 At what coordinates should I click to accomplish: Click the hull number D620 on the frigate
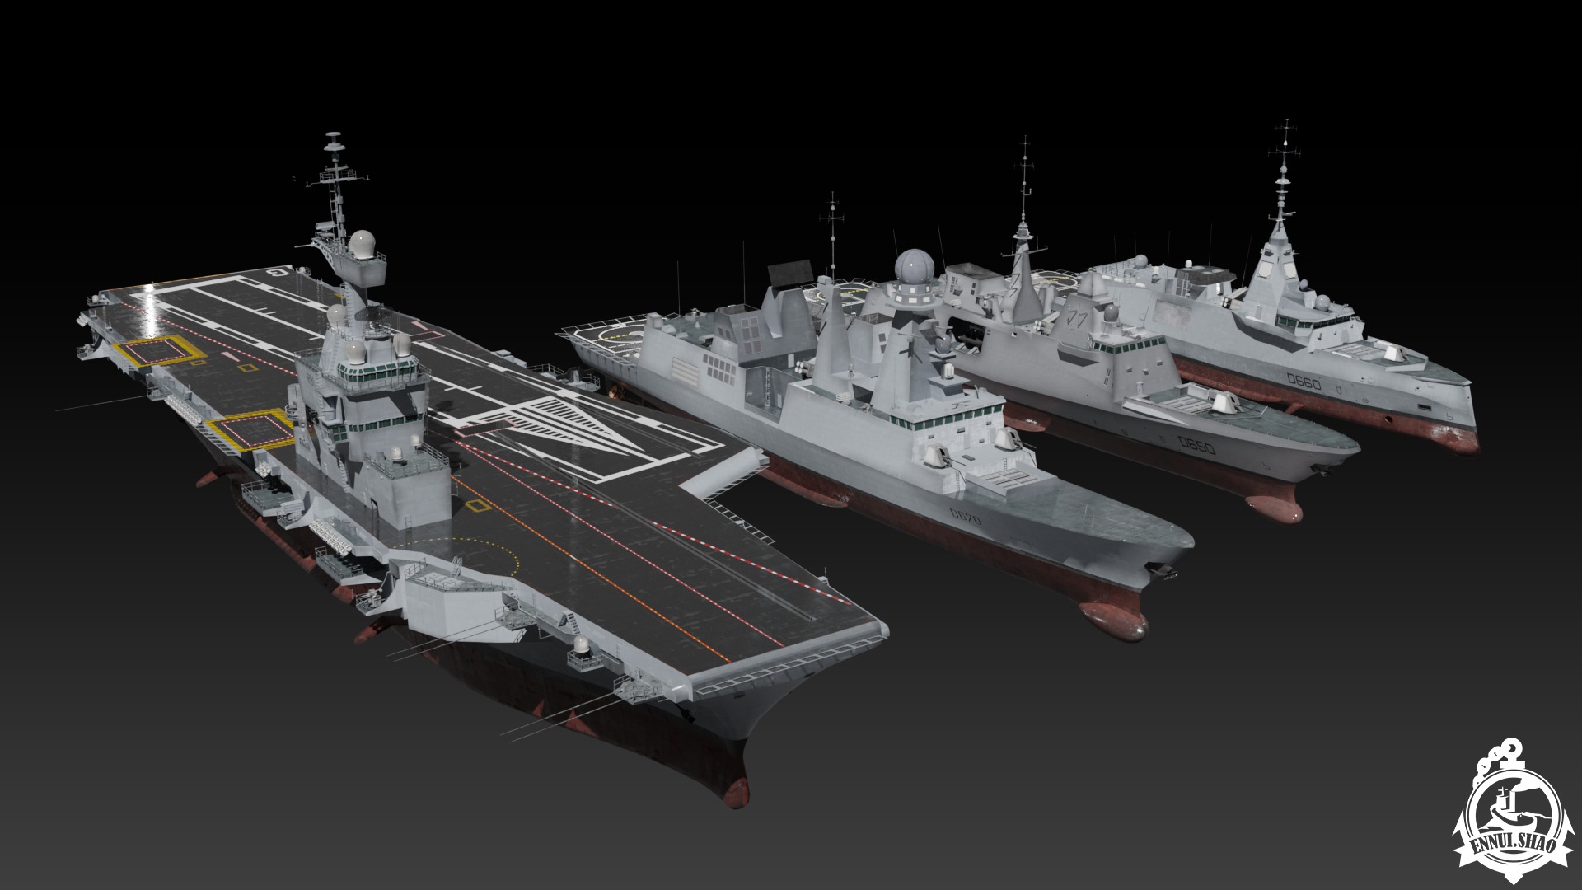pyautogui.click(x=964, y=517)
